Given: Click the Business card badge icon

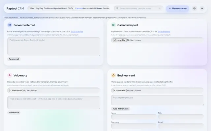Looking at the screenshot, I should [113, 75].
